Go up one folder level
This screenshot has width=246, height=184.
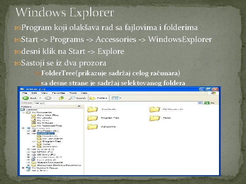(x=61, y=98)
